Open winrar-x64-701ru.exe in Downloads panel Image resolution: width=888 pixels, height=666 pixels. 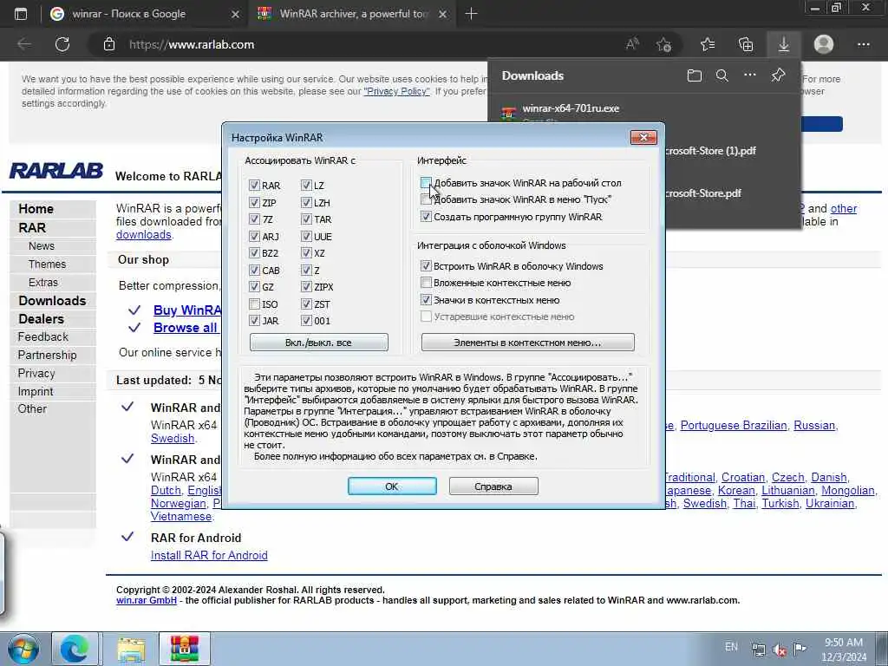[x=571, y=108]
